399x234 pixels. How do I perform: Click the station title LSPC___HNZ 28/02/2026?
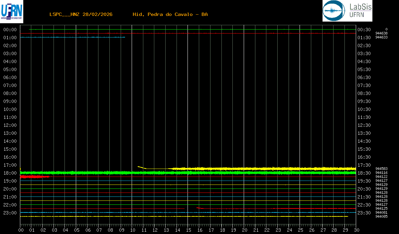coord(81,14)
